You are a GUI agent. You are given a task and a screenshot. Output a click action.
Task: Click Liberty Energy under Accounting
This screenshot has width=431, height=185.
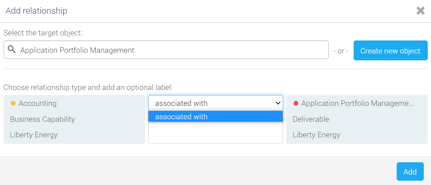(x=34, y=135)
